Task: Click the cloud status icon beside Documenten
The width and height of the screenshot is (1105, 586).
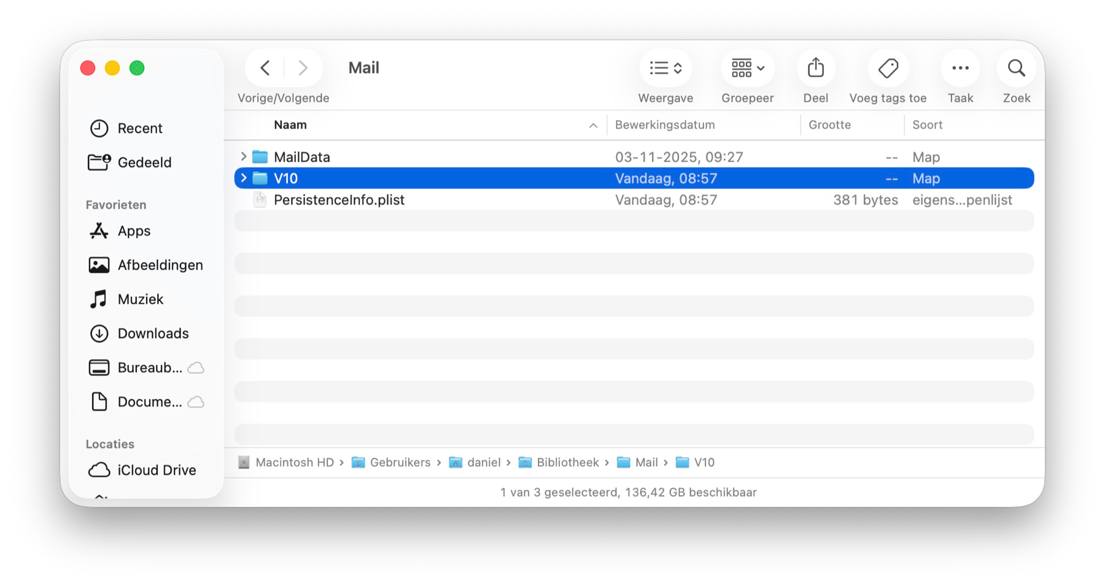Action: point(196,402)
